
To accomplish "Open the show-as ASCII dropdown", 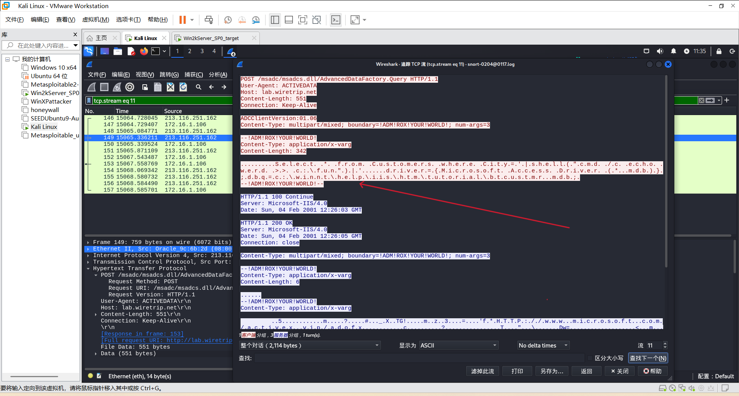I will tap(458, 346).
